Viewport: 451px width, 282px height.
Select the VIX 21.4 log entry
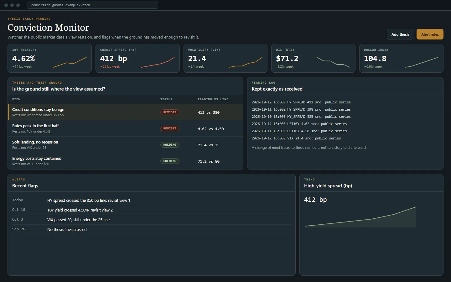click(296, 138)
